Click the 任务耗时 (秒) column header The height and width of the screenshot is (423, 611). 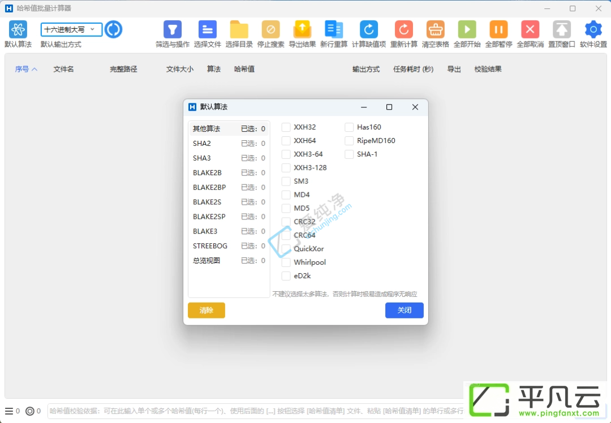413,70
